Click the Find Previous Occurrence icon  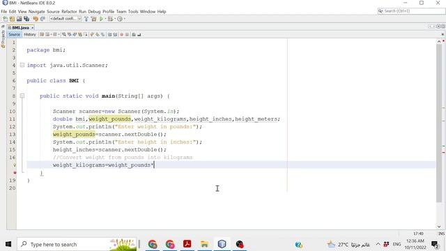coord(70,34)
